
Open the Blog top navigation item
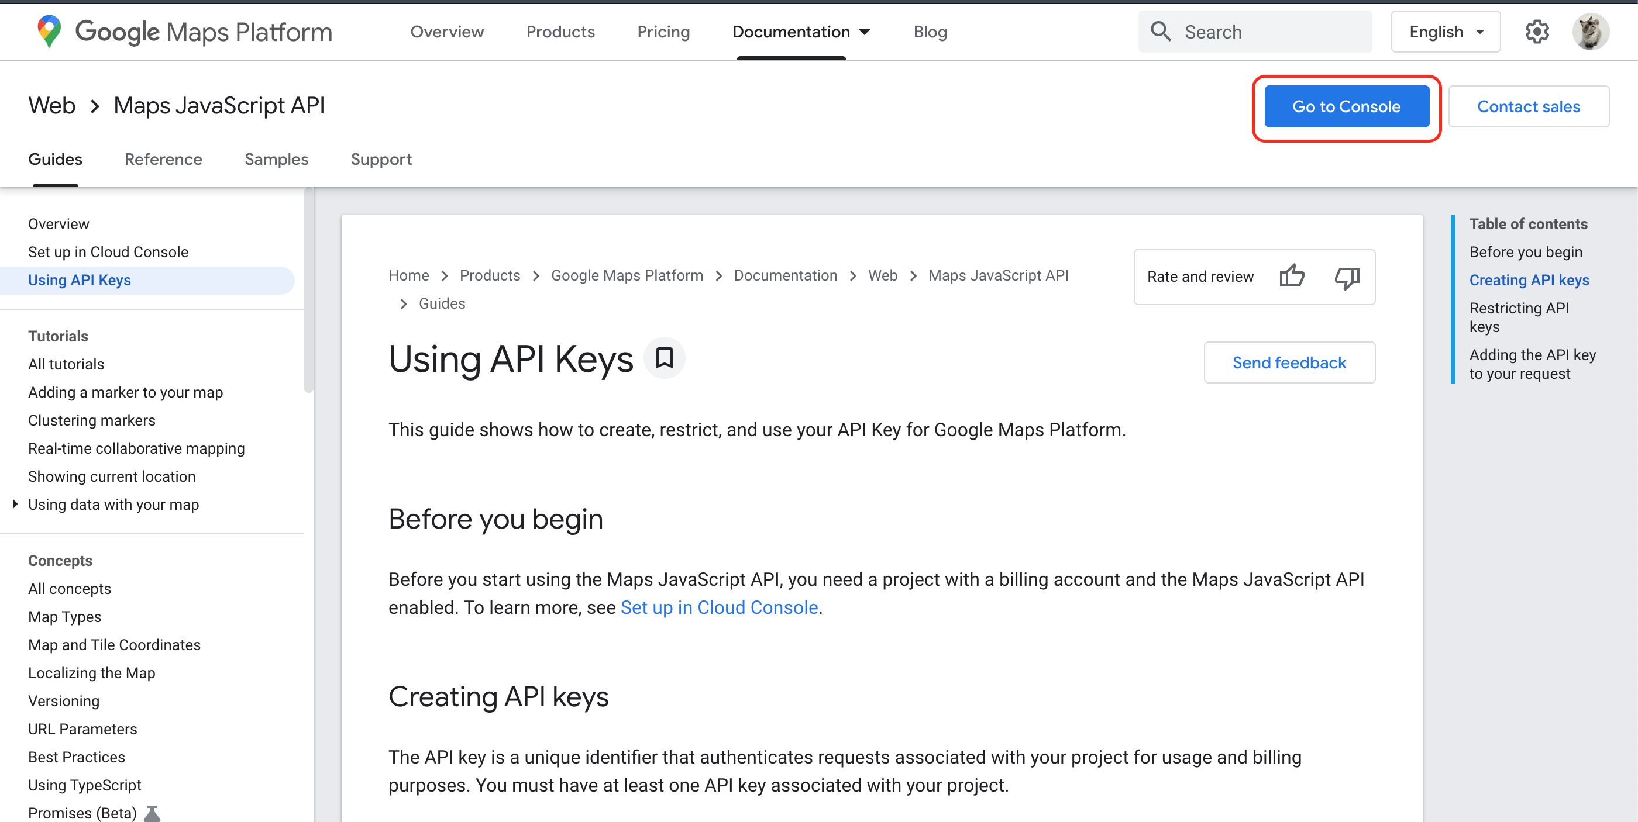click(930, 32)
